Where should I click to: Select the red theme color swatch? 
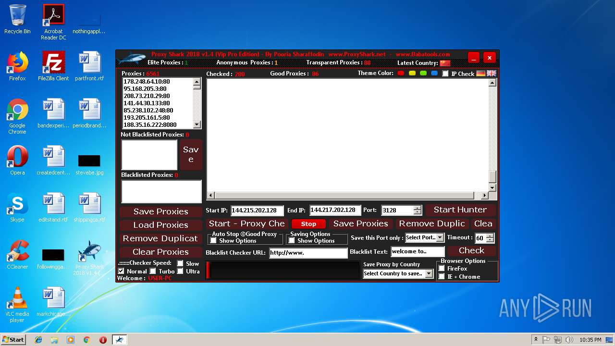[401, 73]
